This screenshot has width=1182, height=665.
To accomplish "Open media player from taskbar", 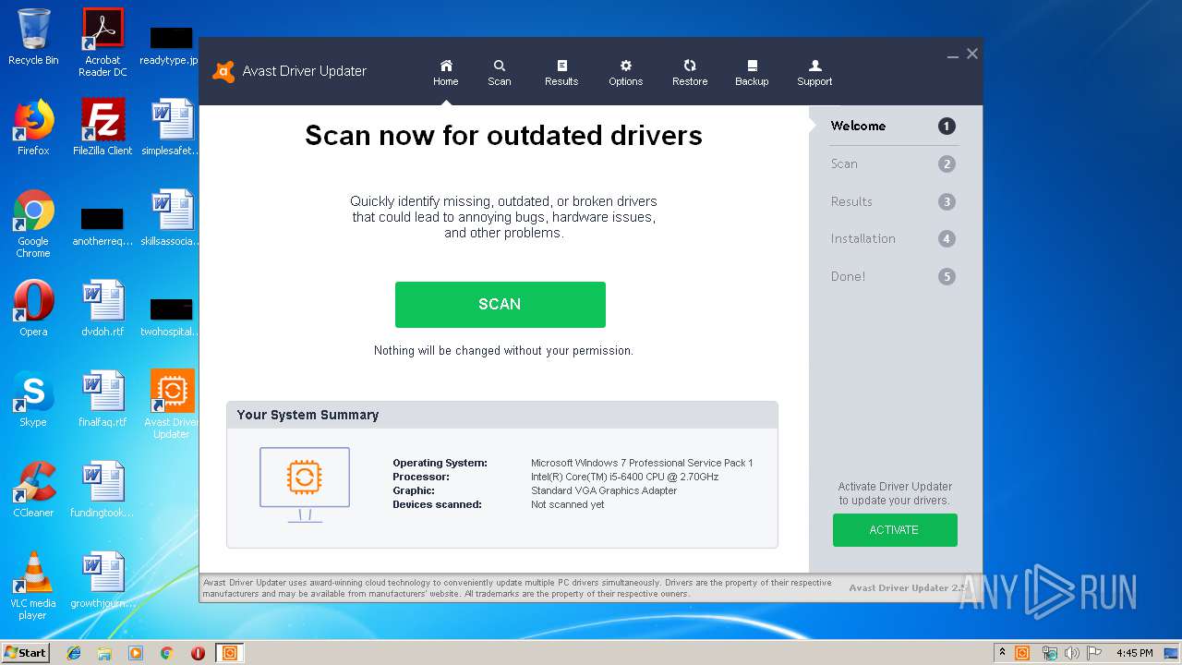I will 136,653.
